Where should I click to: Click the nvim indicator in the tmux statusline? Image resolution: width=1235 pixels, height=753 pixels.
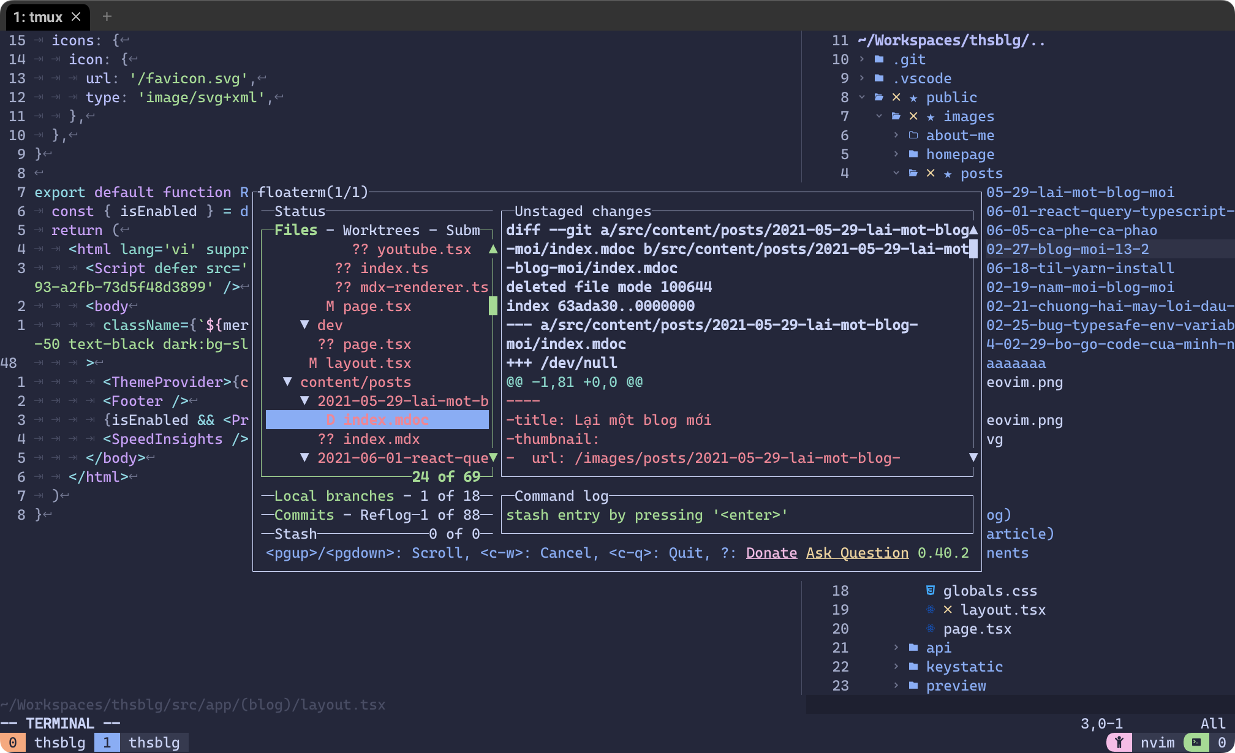pos(1158,743)
